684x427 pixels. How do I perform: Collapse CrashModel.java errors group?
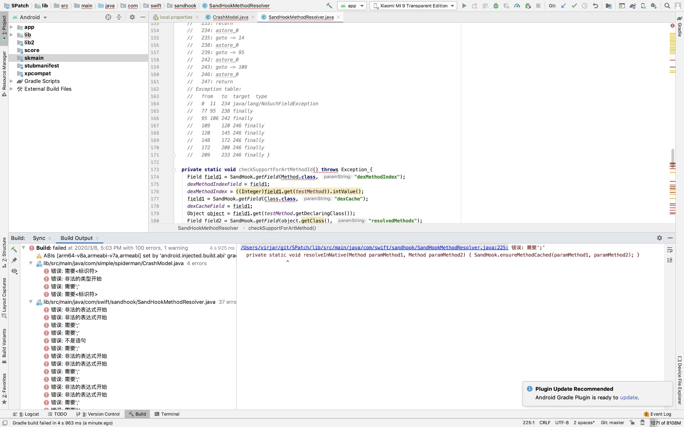click(31, 263)
